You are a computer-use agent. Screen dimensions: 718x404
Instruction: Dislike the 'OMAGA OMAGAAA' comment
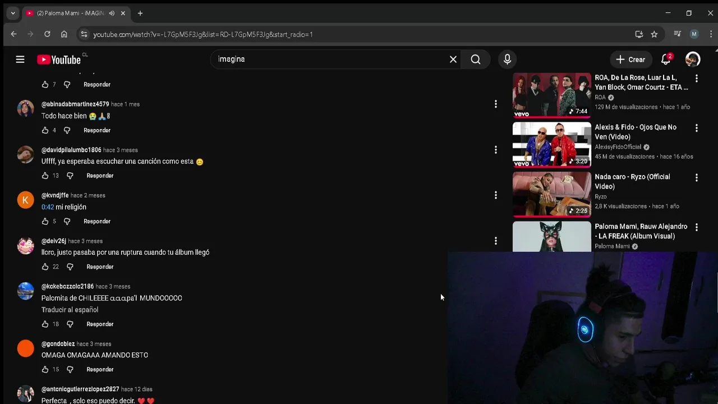[70, 369]
